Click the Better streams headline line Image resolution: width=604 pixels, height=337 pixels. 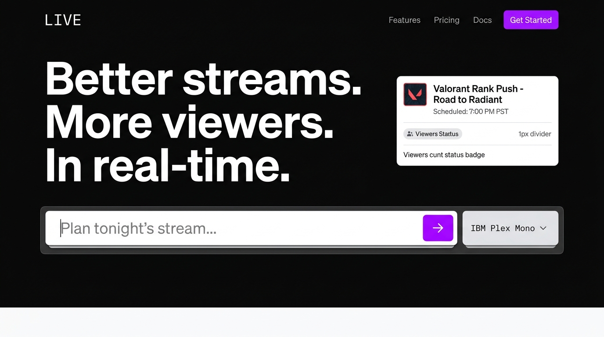tap(203, 79)
